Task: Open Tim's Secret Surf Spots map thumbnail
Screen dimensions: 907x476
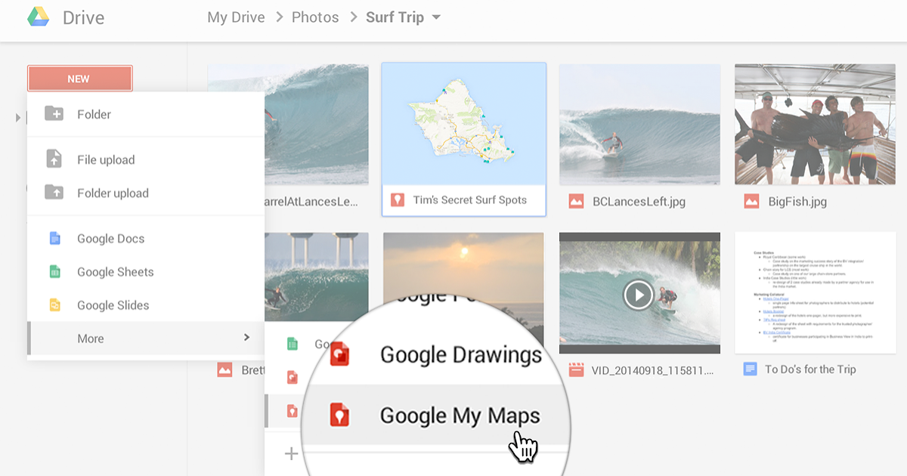Action: point(464,124)
